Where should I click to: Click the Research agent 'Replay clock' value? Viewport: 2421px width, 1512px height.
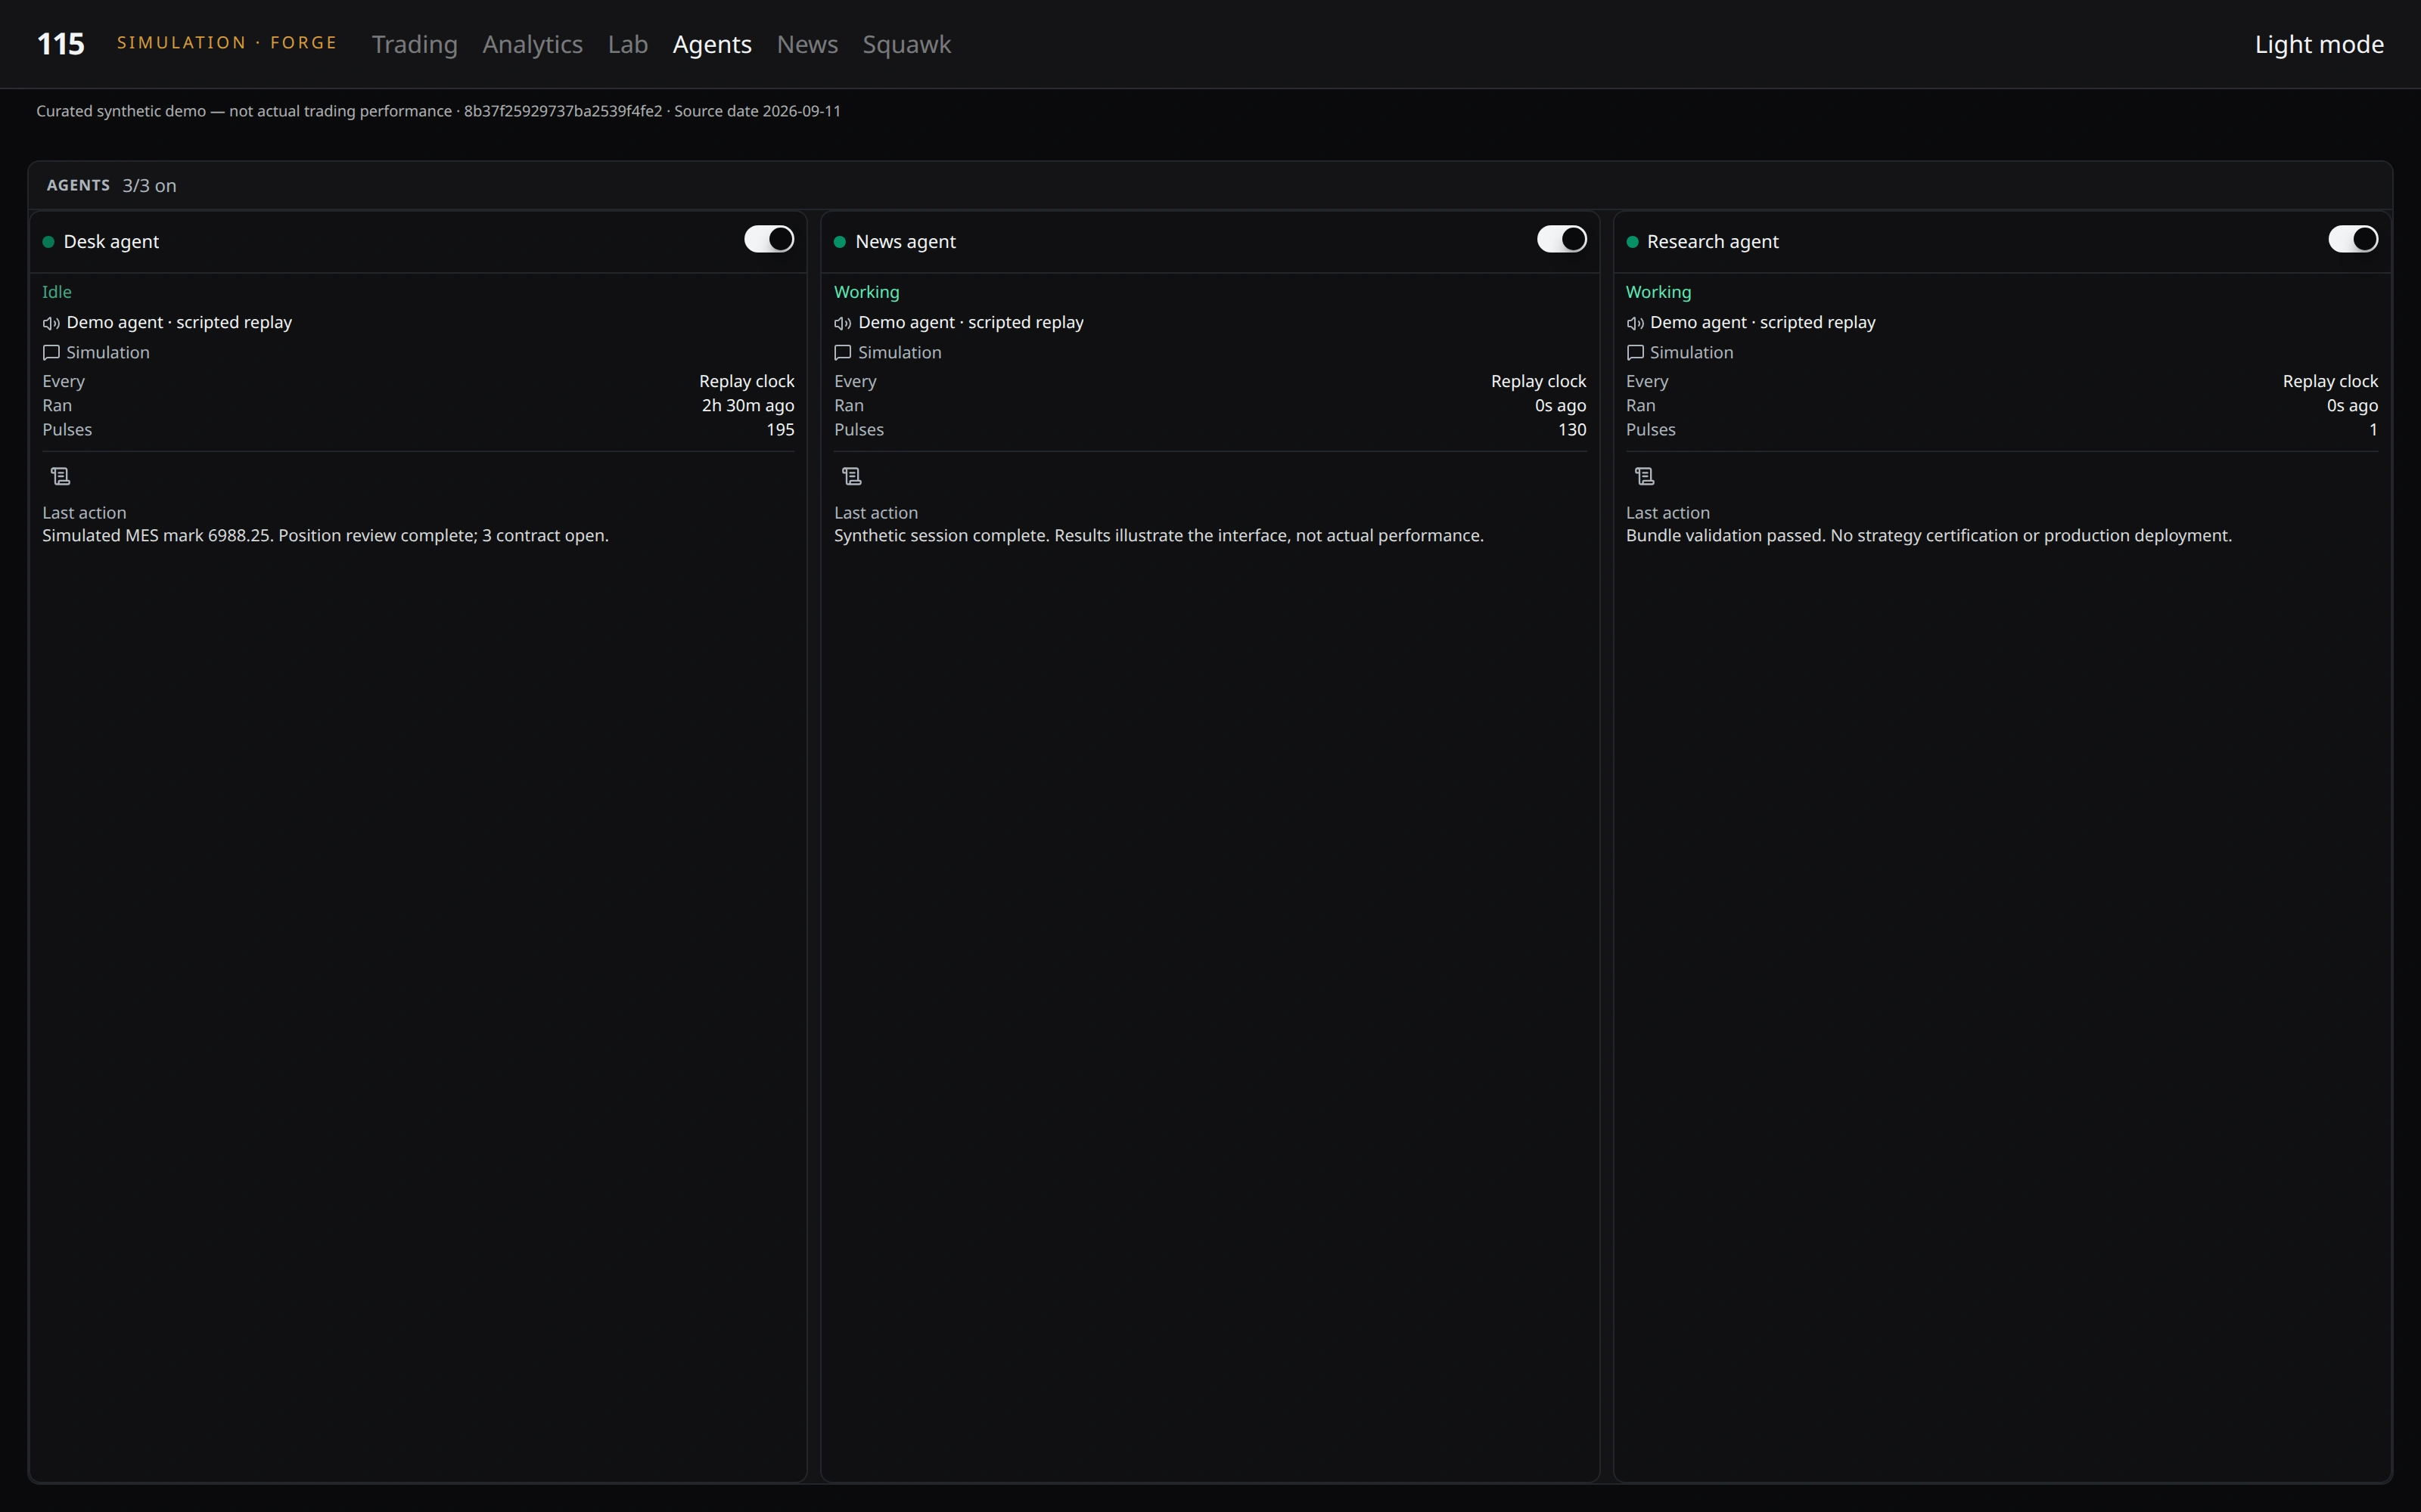(x=2330, y=381)
